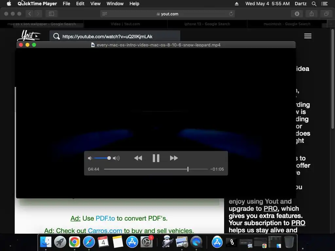This screenshot has width=335, height=251.
Task: Adjust the volume slider knob
Action: [109, 158]
